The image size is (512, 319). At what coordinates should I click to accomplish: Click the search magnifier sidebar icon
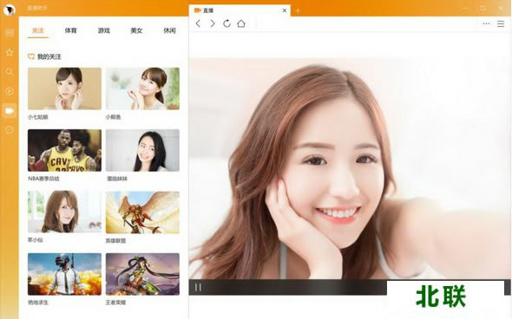click(10, 72)
